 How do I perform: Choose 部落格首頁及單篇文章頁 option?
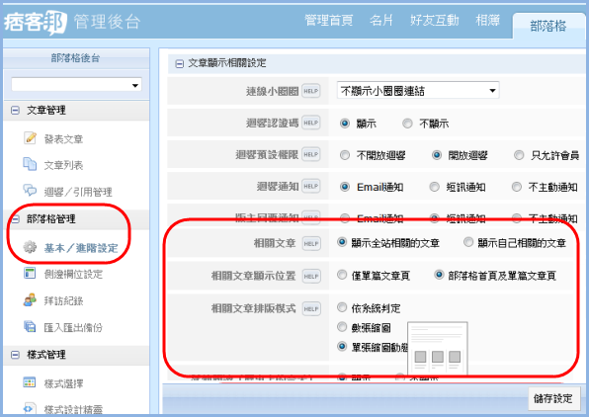(439, 275)
